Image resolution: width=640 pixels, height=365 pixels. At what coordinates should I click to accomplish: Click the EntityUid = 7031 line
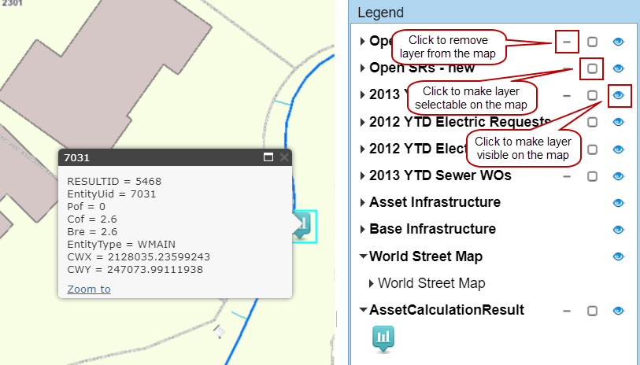(x=112, y=194)
